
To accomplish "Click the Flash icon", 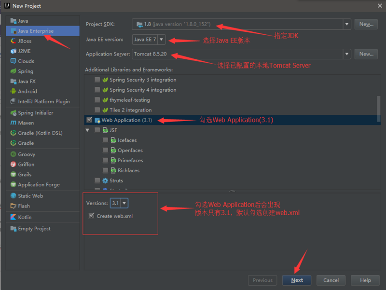I will click(14, 206).
